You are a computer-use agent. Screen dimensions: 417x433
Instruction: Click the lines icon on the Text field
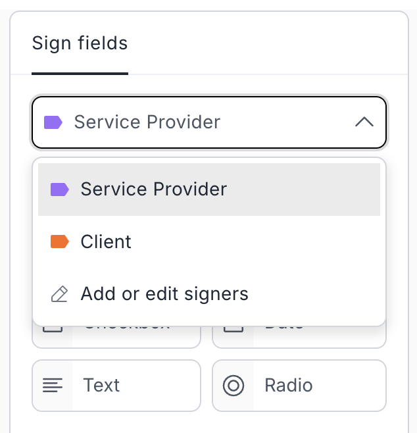point(53,386)
